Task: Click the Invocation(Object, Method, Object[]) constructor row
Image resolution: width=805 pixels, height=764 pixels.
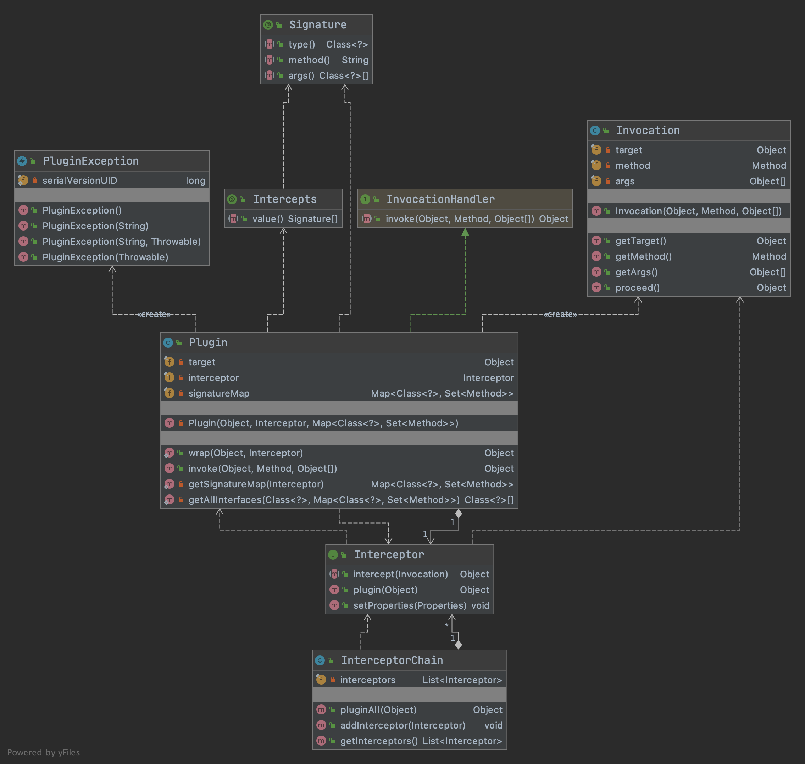Action: coord(689,211)
